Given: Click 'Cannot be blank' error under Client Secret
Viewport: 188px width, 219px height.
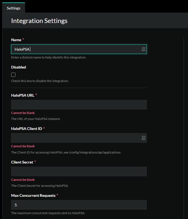Looking at the screenshot, I should click(x=23, y=180).
